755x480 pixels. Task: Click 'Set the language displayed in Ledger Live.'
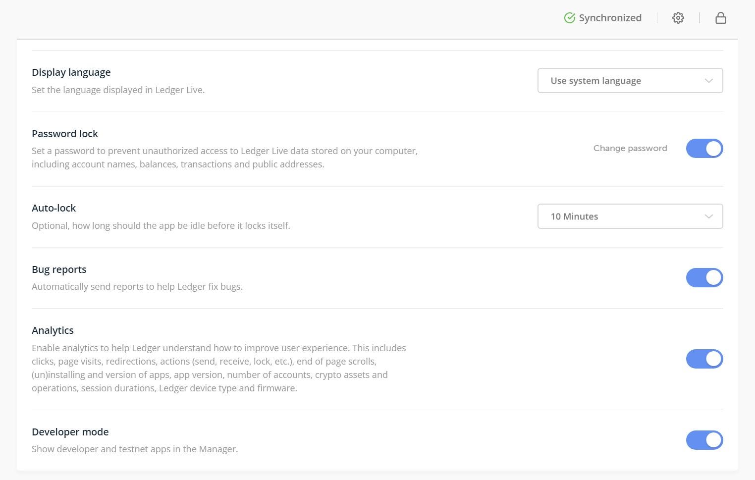pos(118,90)
